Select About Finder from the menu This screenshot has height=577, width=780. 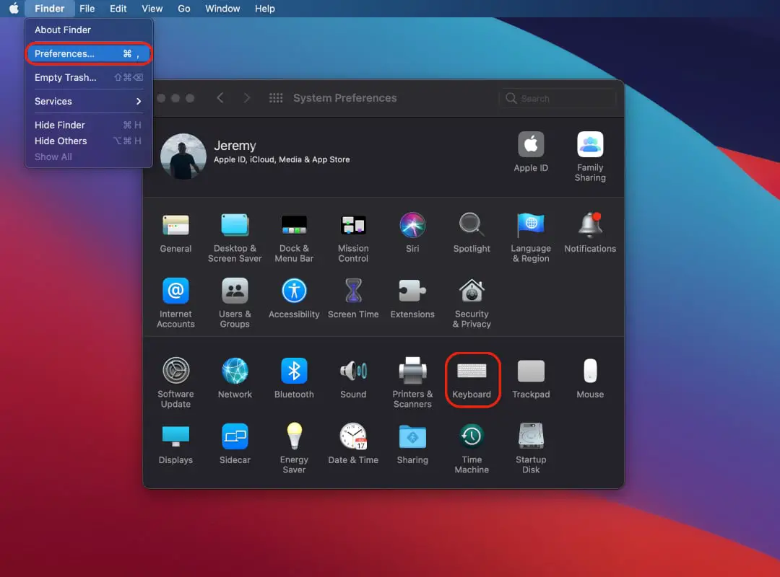point(89,30)
